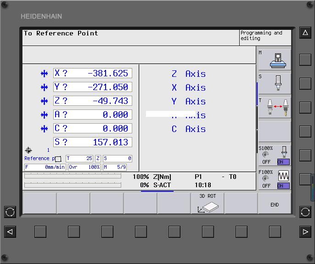Click the circular arrows key at bottom right
Image resolution: width=315 pixels, height=264 pixels.
305,212
